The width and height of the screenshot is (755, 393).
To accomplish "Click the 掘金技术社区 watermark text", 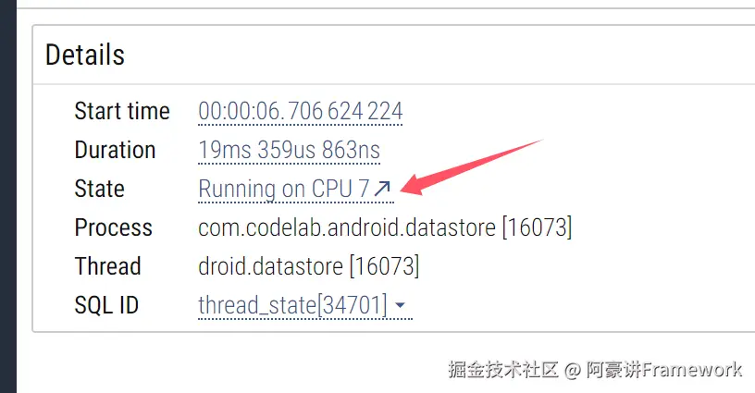I will pyautogui.click(x=503, y=370).
